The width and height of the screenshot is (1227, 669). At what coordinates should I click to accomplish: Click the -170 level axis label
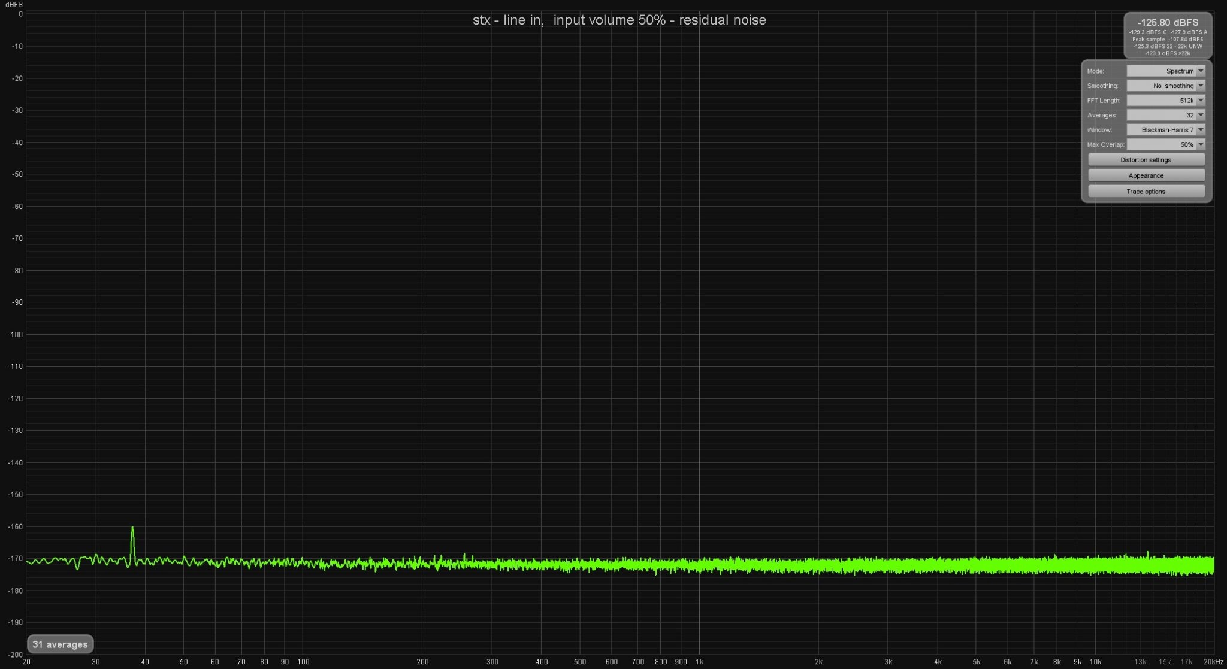click(x=15, y=558)
